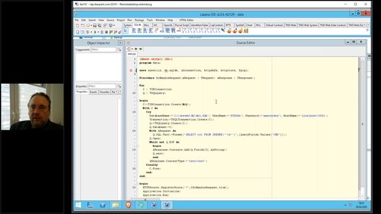
Task: Open File Explorer from the taskbar
Action: [115, 205]
